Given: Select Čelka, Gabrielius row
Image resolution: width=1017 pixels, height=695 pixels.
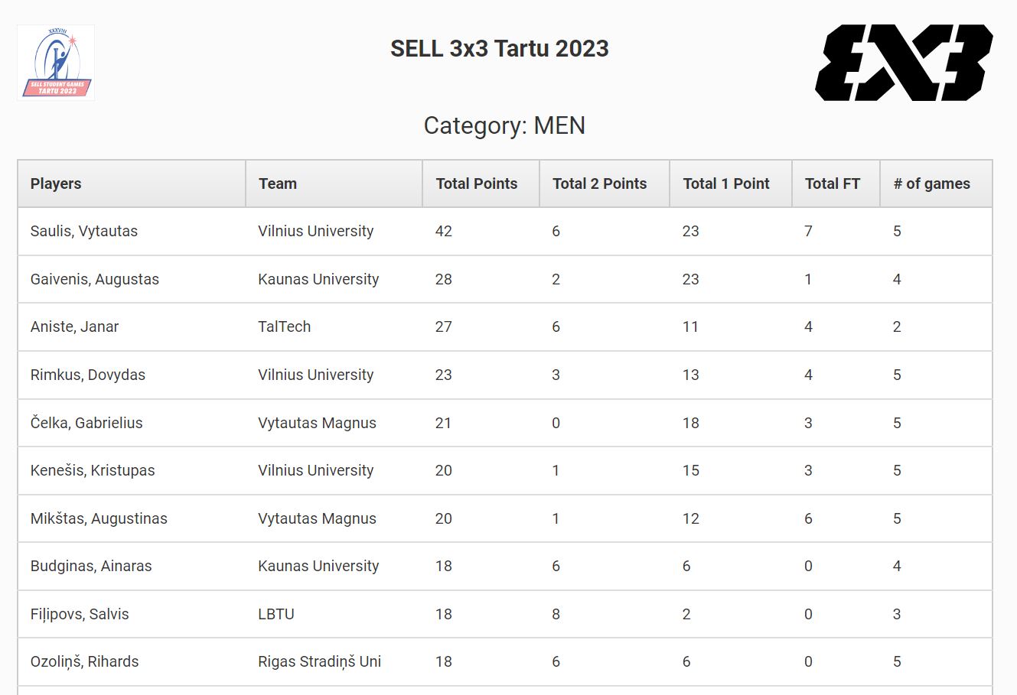Looking at the screenshot, I should (86, 423).
